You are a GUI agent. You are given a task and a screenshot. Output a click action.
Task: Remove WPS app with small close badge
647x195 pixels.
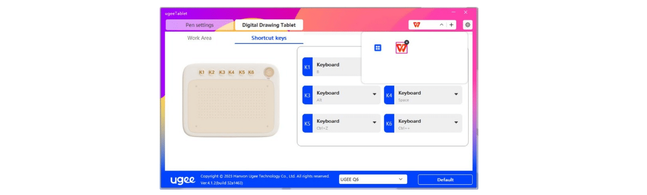[407, 42]
